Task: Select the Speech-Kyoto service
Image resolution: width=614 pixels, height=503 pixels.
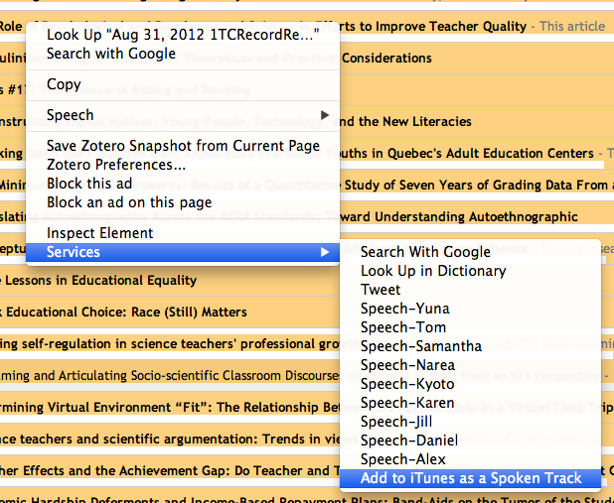Action: [x=470, y=384]
